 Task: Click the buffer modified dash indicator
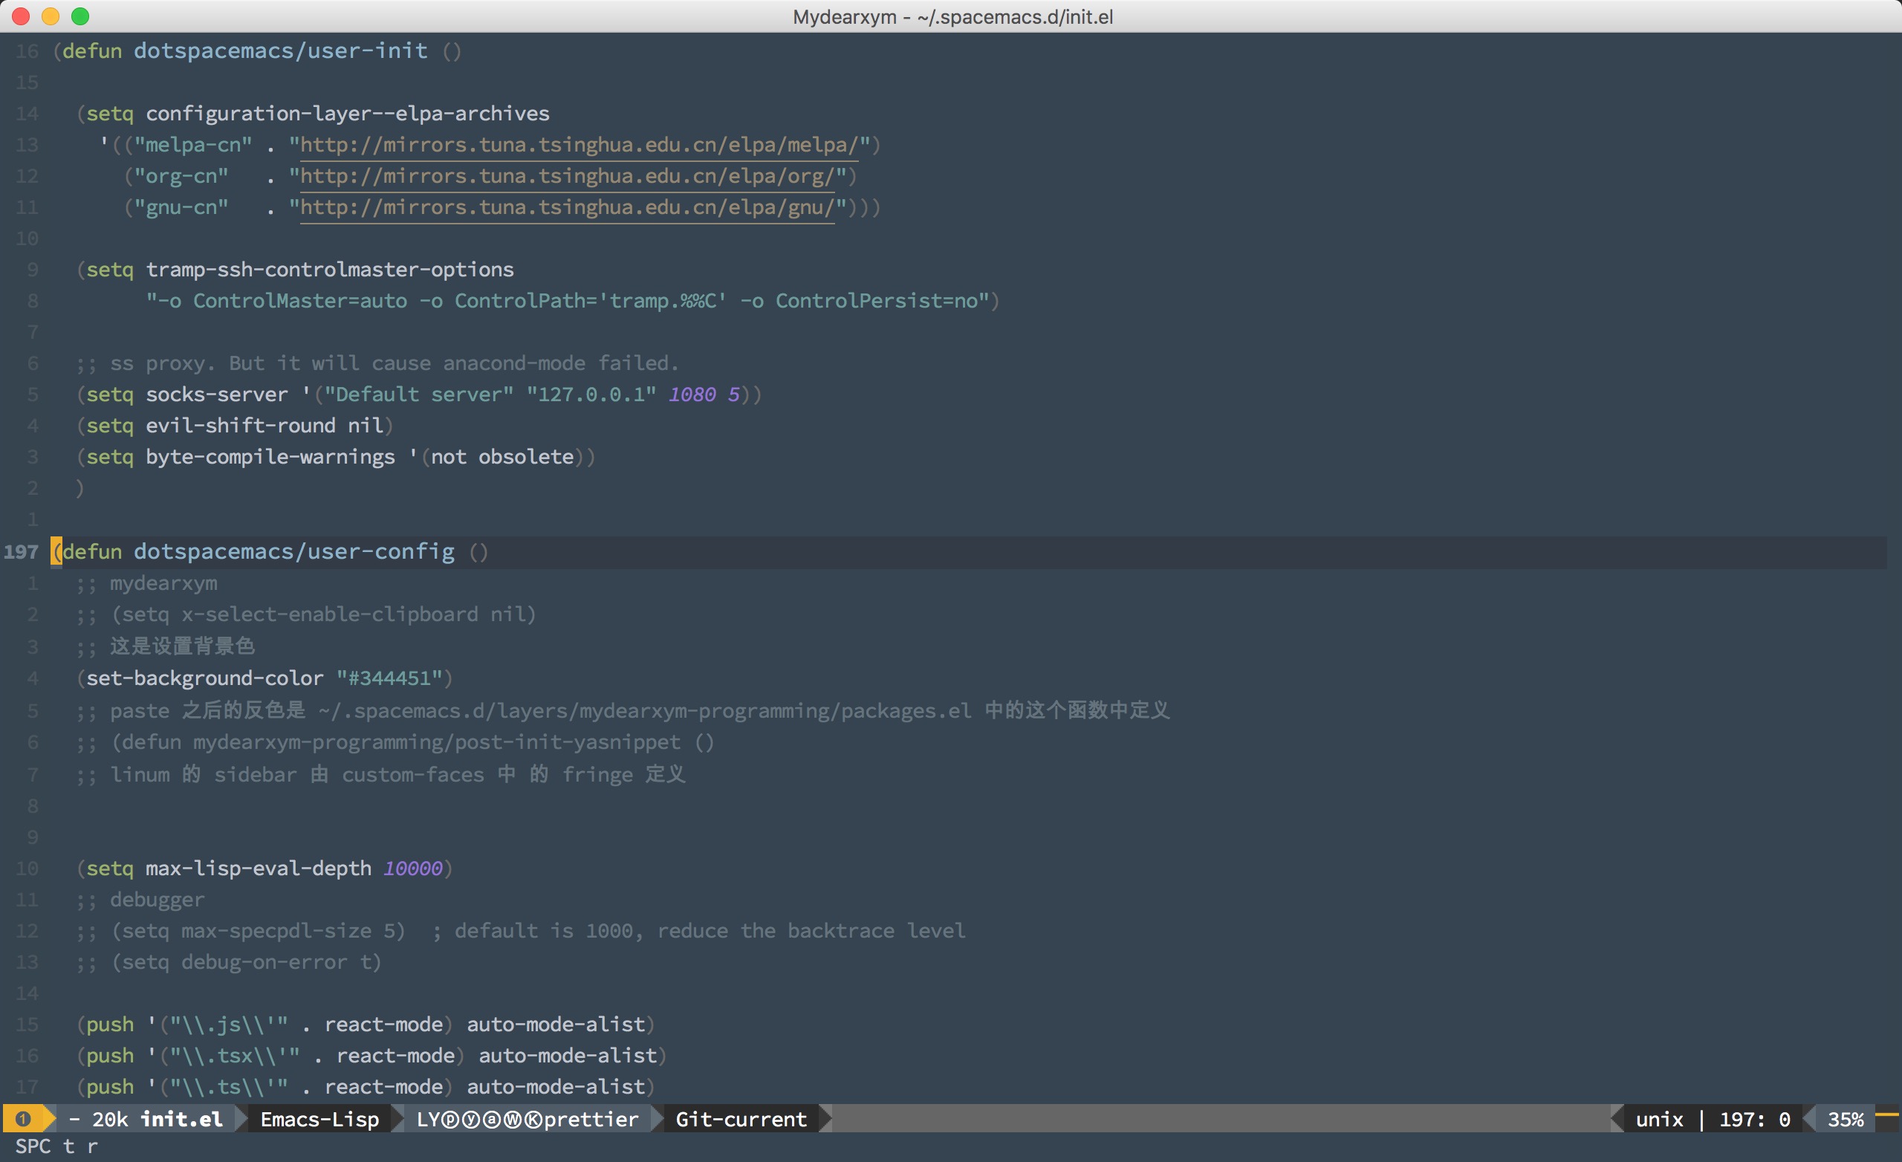pos(74,1120)
